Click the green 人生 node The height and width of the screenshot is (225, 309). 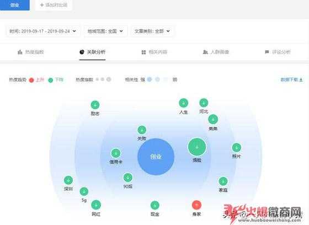coord(183,103)
